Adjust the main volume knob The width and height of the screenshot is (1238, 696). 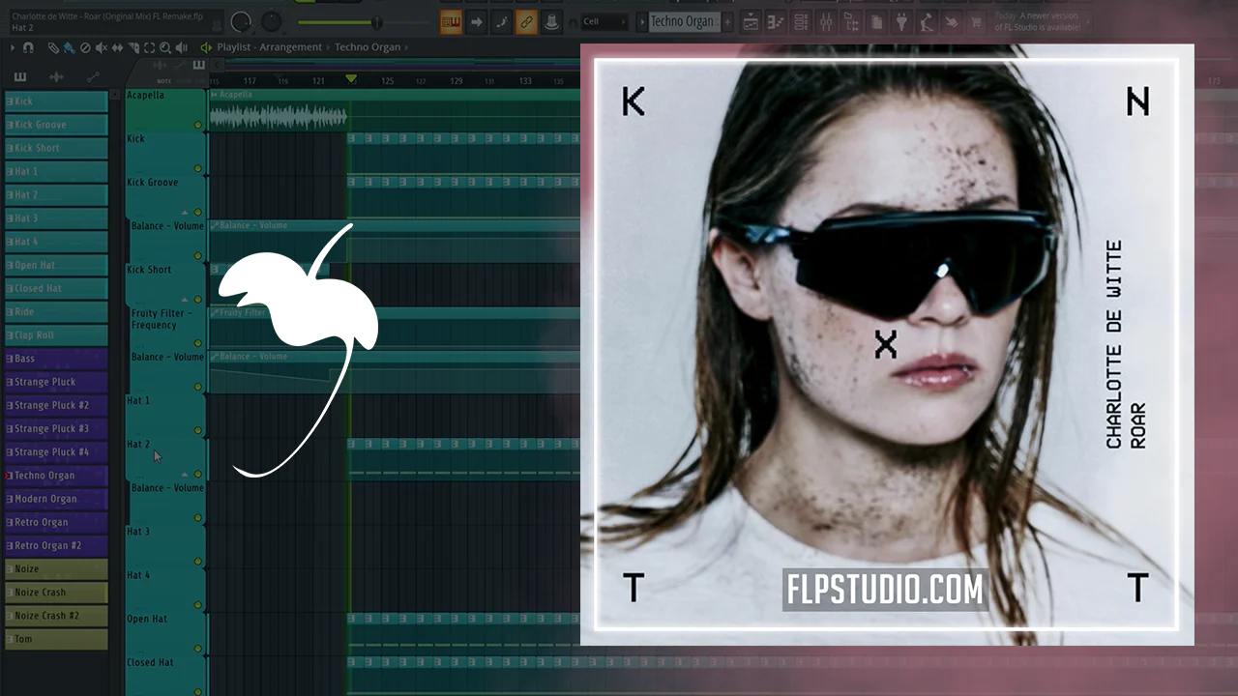pyautogui.click(x=242, y=21)
